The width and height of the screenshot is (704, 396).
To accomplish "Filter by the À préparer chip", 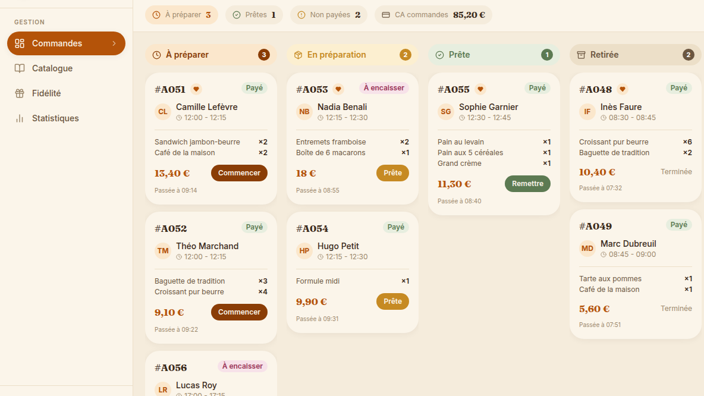I will pyautogui.click(x=181, y=15).
